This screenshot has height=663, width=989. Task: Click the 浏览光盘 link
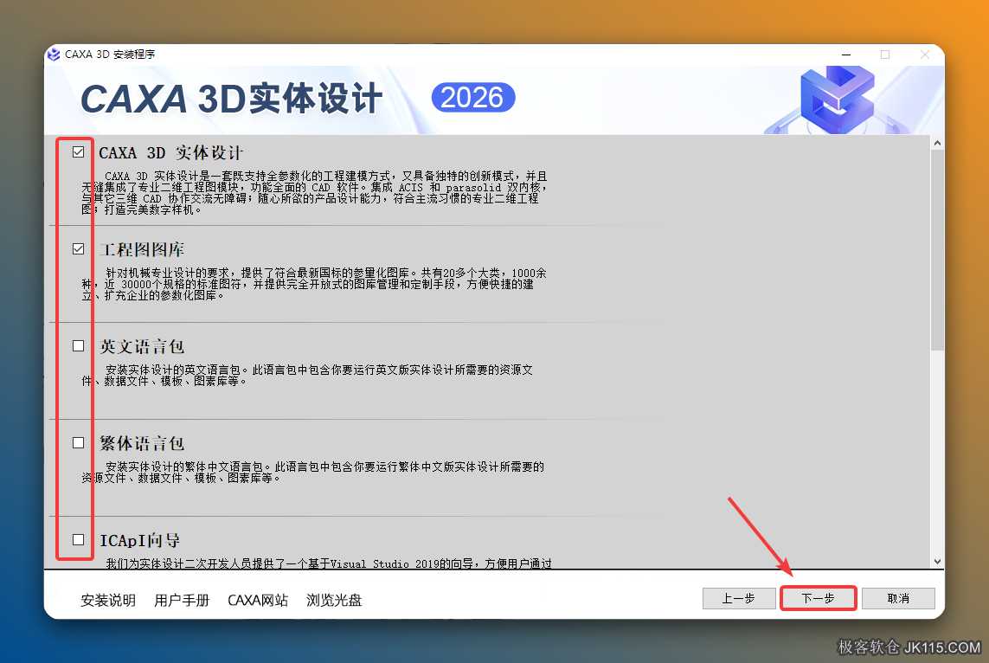click(x=334, y=600)
